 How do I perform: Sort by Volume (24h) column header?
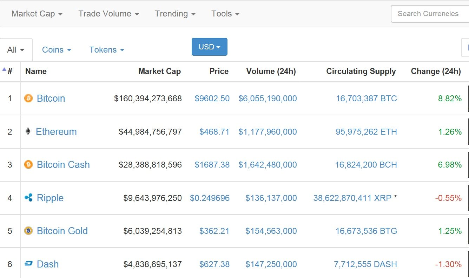(271, 71)
